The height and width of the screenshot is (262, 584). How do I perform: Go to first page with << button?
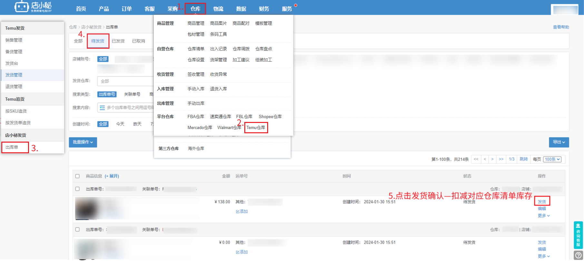(476, 159)
